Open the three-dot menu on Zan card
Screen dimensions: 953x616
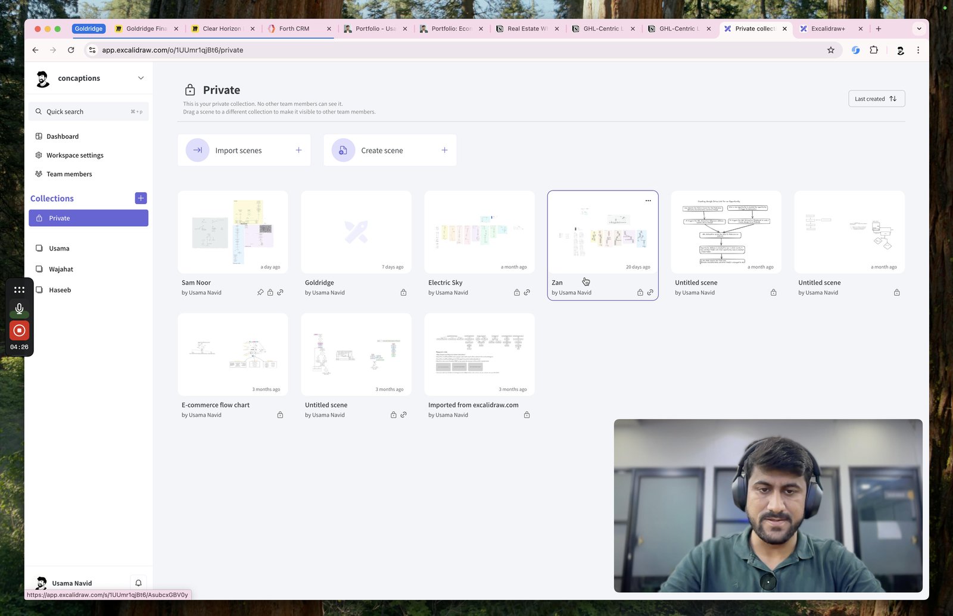[x=648, y=201]
